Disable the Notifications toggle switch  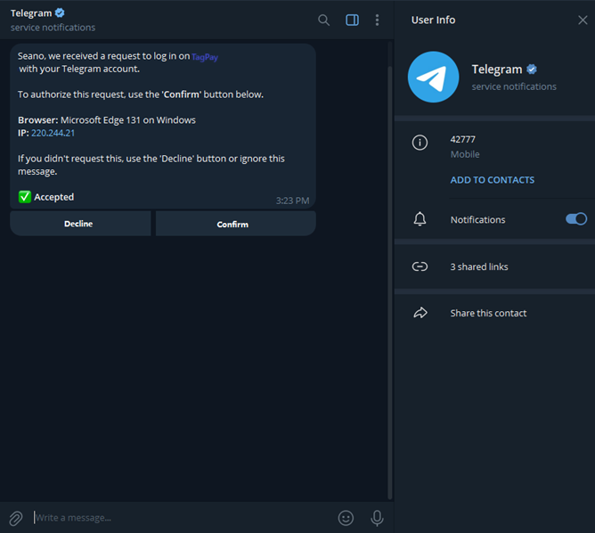(x=576, y=219)
